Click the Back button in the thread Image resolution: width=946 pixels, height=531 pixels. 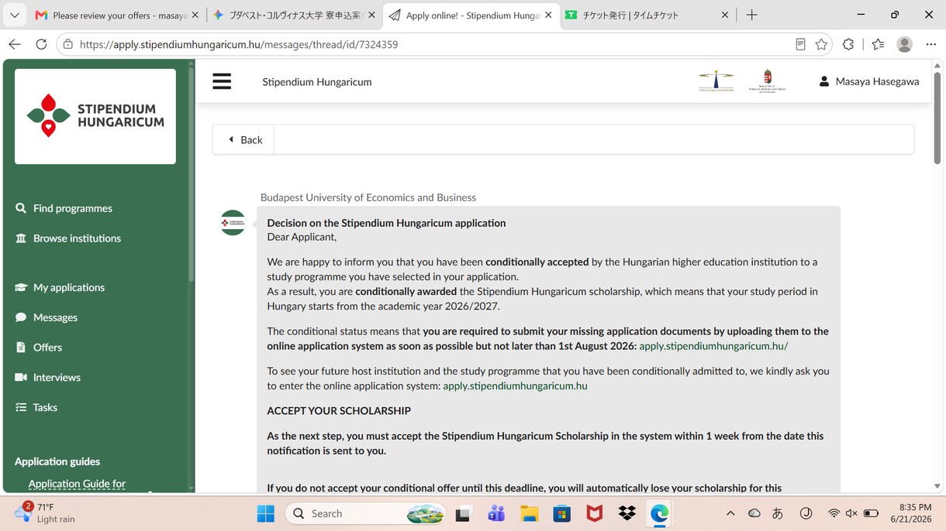tap(243, 139)
